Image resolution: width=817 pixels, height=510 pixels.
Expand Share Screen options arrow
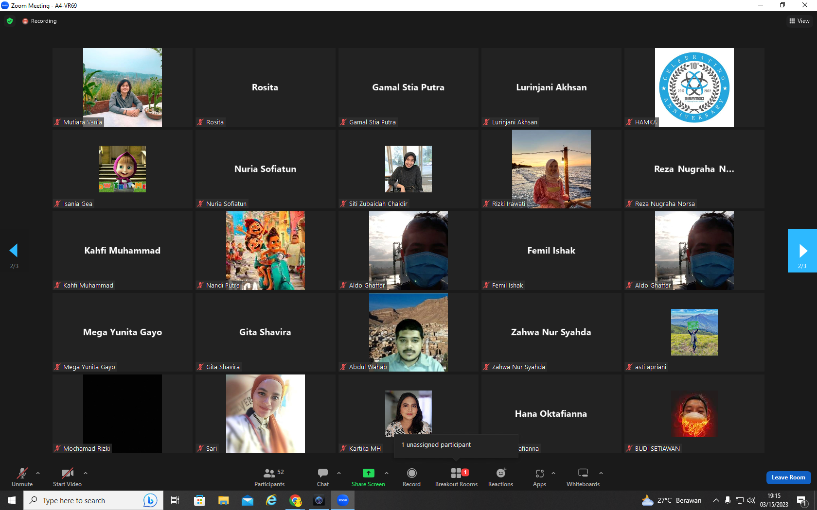pyautogui.click(x=387, y=473)
